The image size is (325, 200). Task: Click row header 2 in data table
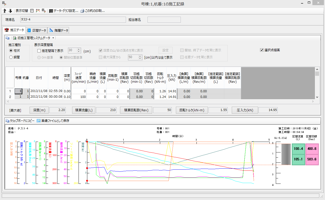point(10,97)
